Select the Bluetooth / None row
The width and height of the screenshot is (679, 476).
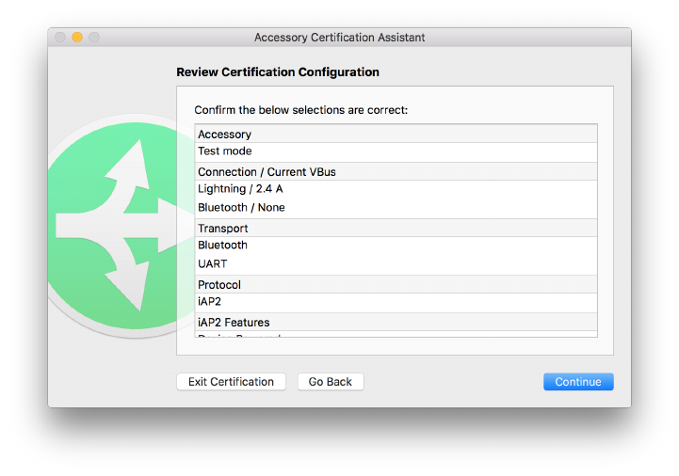coord(396,208)
